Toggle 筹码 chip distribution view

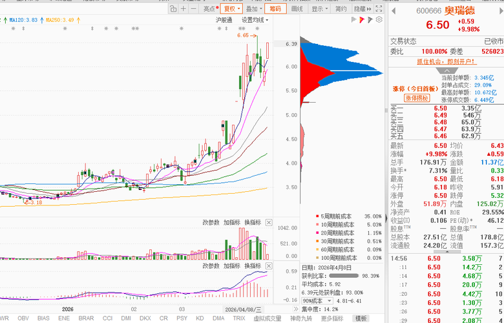tap(275, 8)
